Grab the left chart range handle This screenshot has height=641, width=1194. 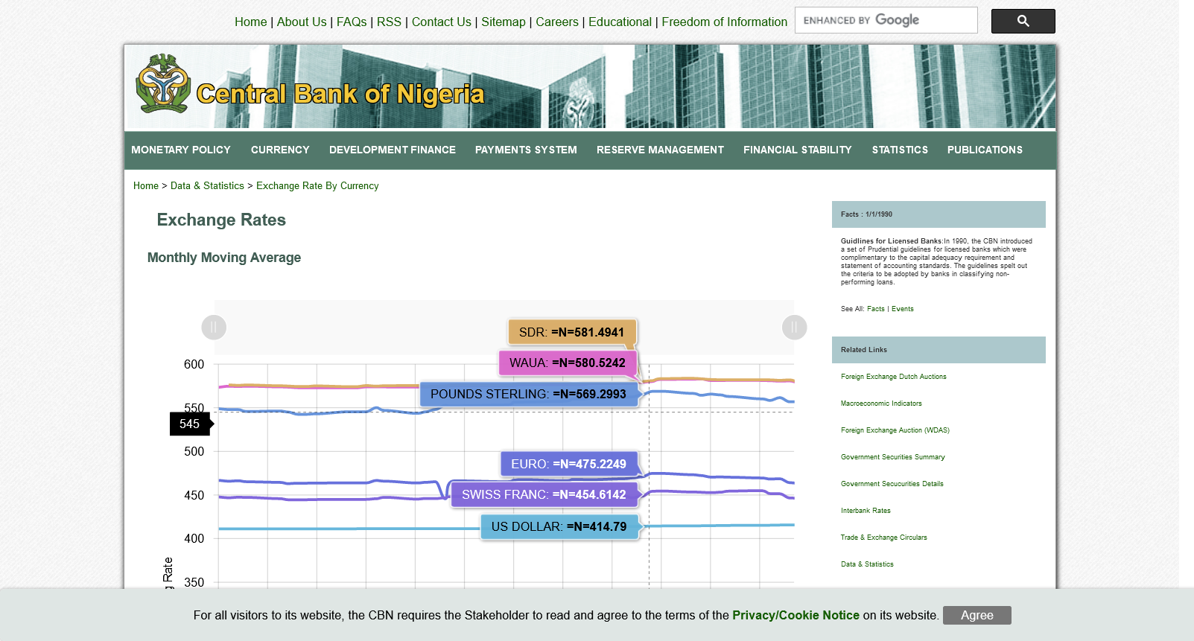(214, 327)
